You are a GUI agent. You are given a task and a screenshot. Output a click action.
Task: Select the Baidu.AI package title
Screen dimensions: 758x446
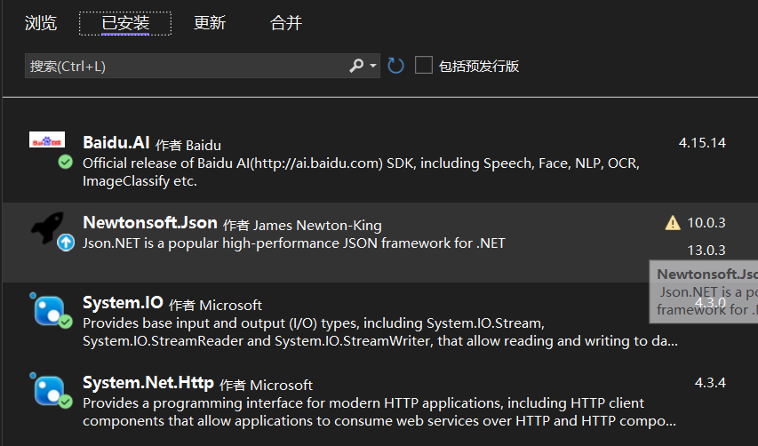coord(116,142)
